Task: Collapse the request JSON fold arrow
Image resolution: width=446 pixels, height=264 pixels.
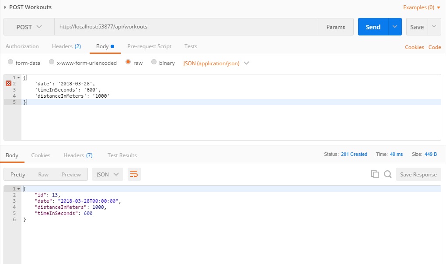Action: tap(18, 77)
